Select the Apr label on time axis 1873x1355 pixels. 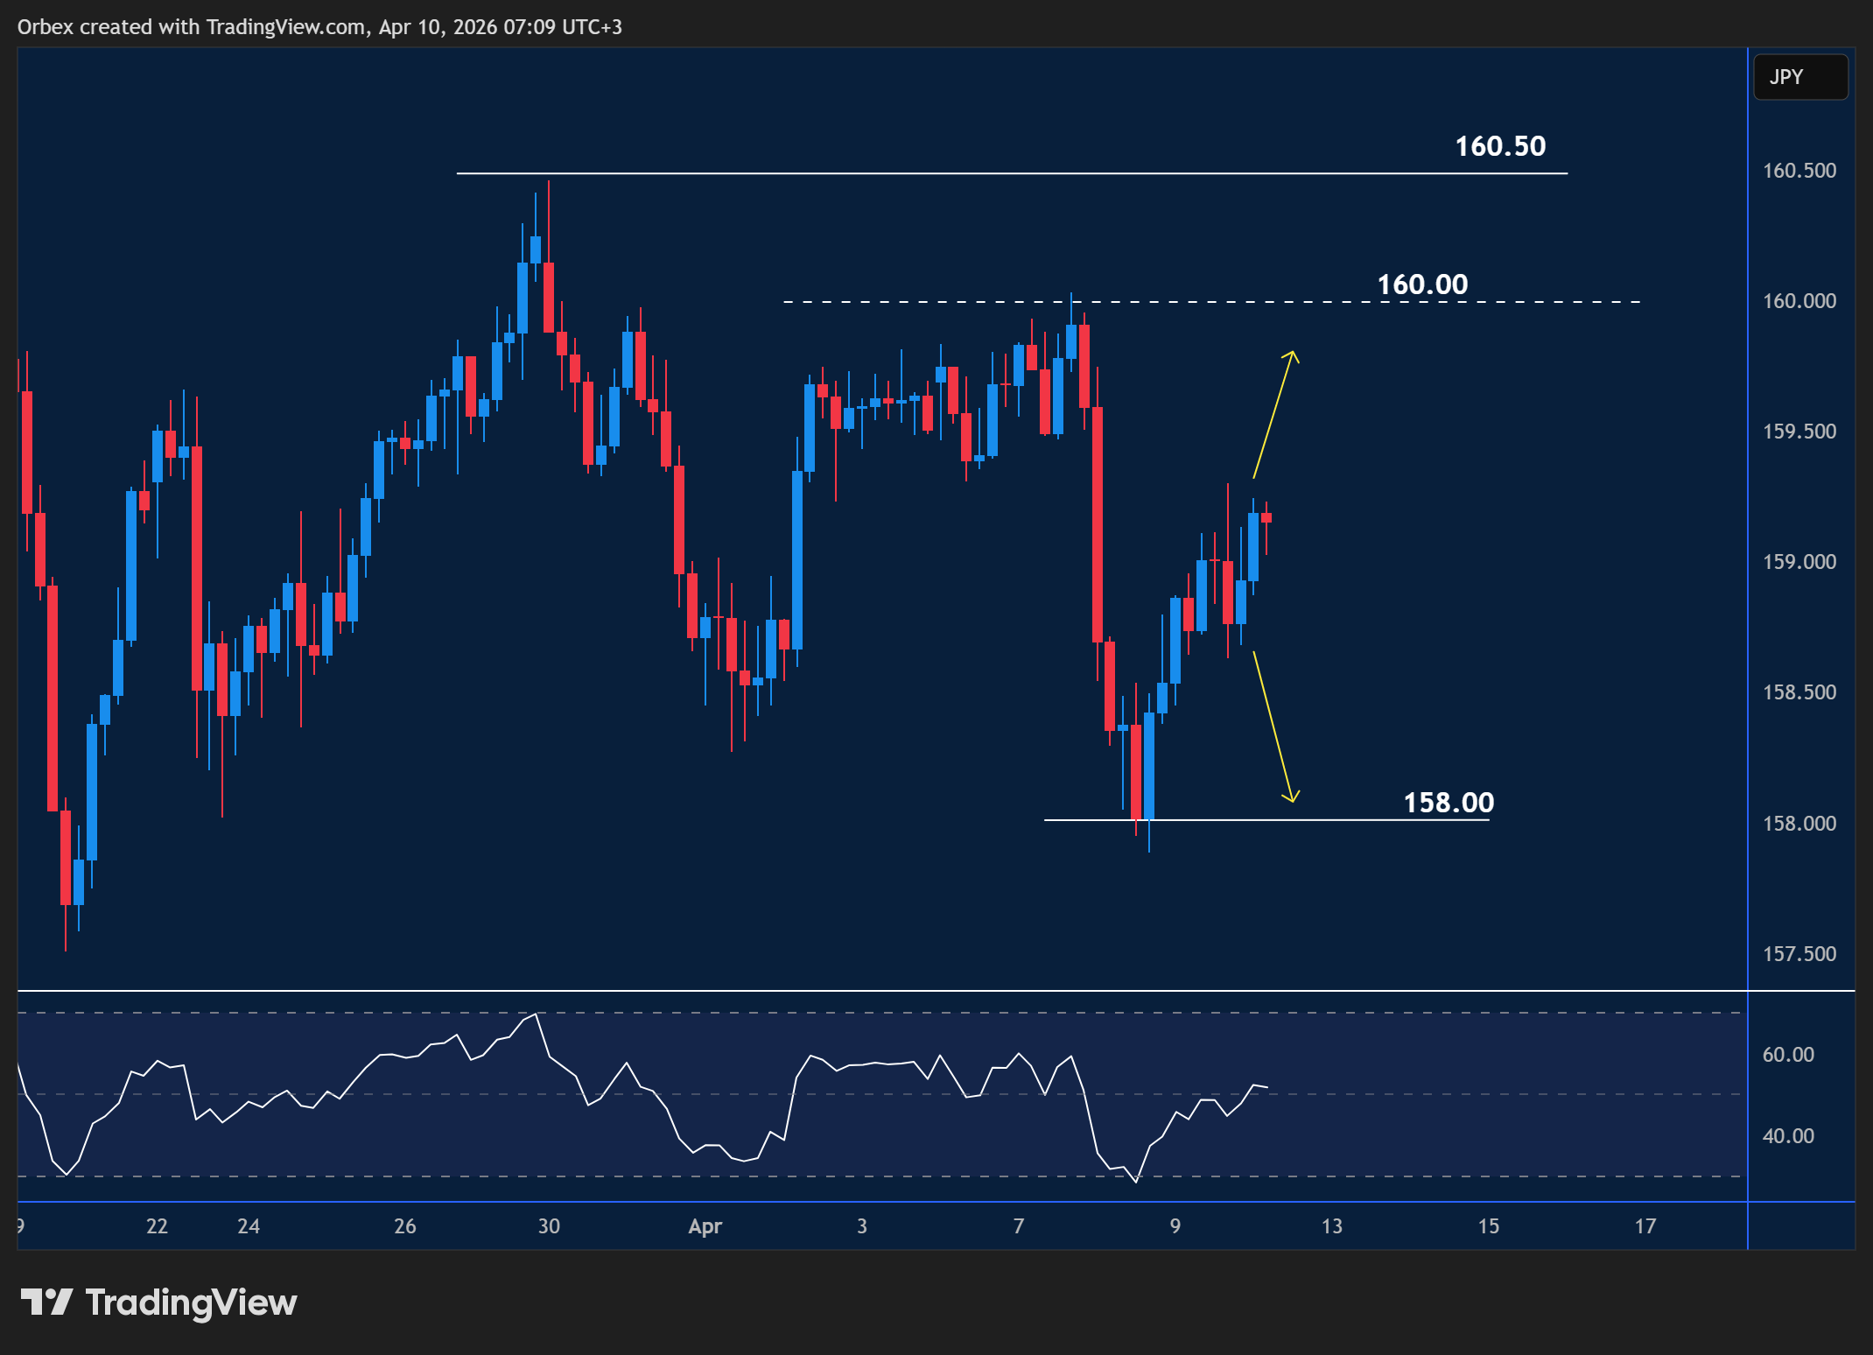[x=705, y=1226]
